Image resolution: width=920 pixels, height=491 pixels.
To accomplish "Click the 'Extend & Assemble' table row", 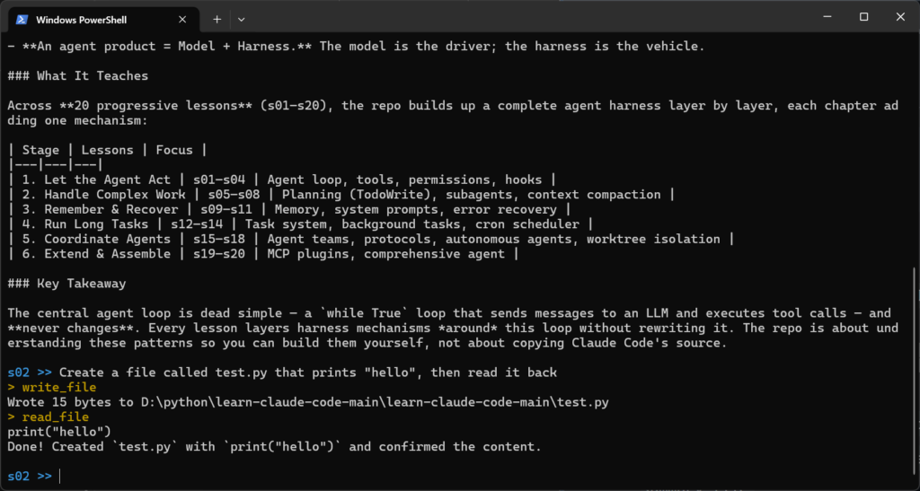I will tap(263, 254).
